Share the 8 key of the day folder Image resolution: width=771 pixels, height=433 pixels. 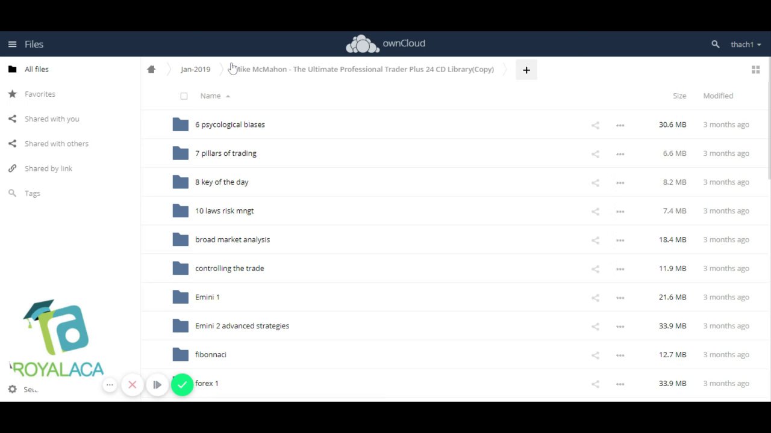595,183
